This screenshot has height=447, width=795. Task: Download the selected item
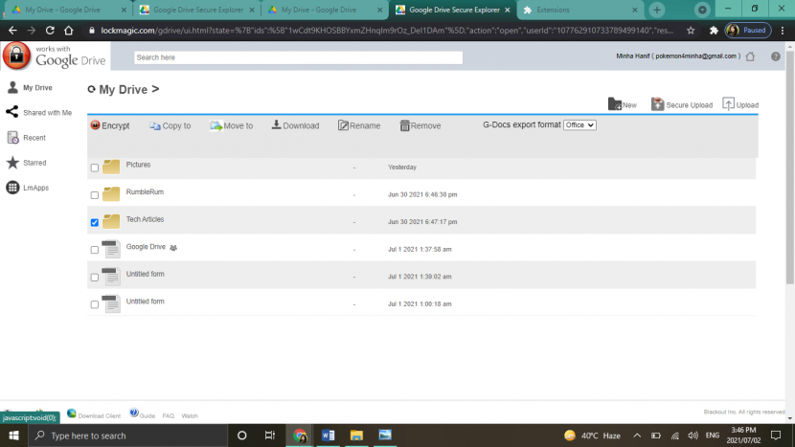[x=296, y=125]
